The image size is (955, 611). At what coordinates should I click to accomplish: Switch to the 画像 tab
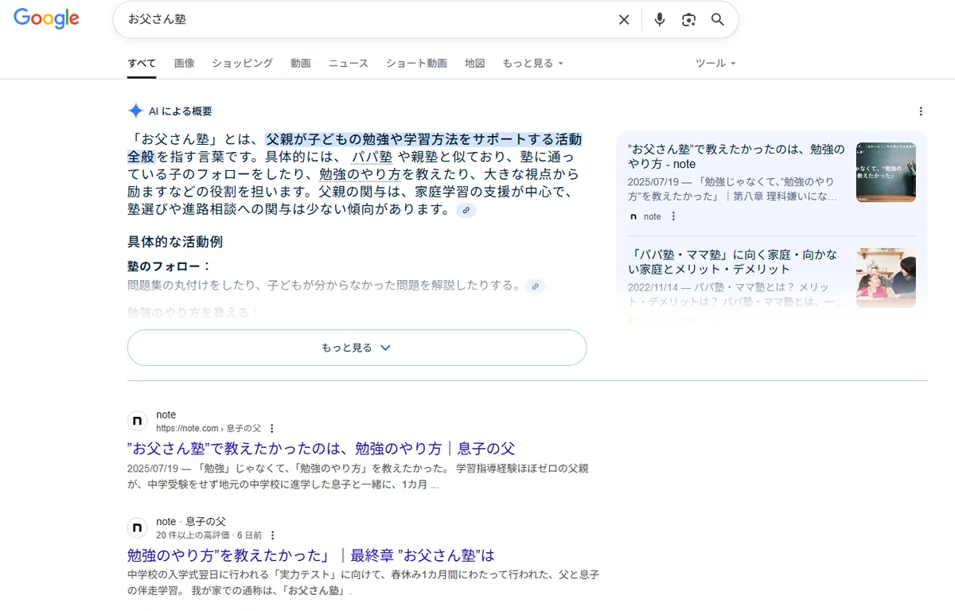tap(184, 63)
